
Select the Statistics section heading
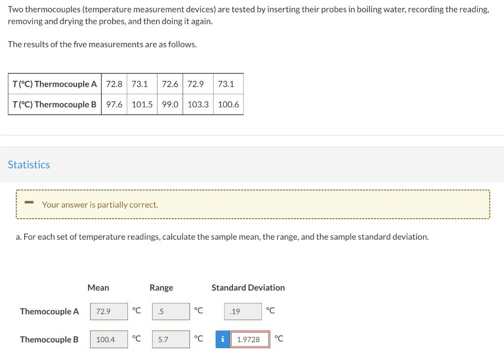(x=29, y=164)
